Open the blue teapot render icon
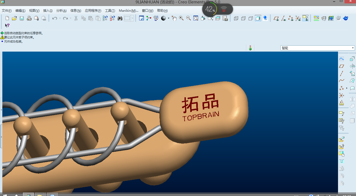Viewport: 356px width, 196px height. point(346,18)
